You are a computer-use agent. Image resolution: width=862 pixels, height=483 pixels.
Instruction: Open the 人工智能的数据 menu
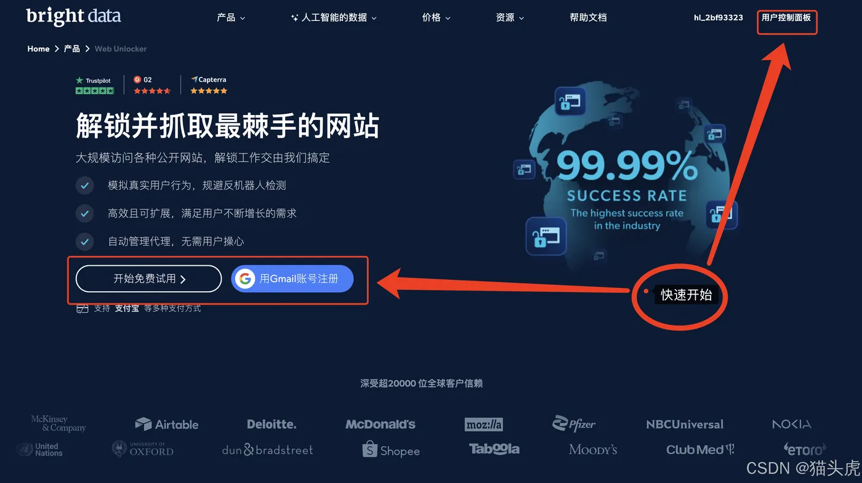tap(334, 18)
